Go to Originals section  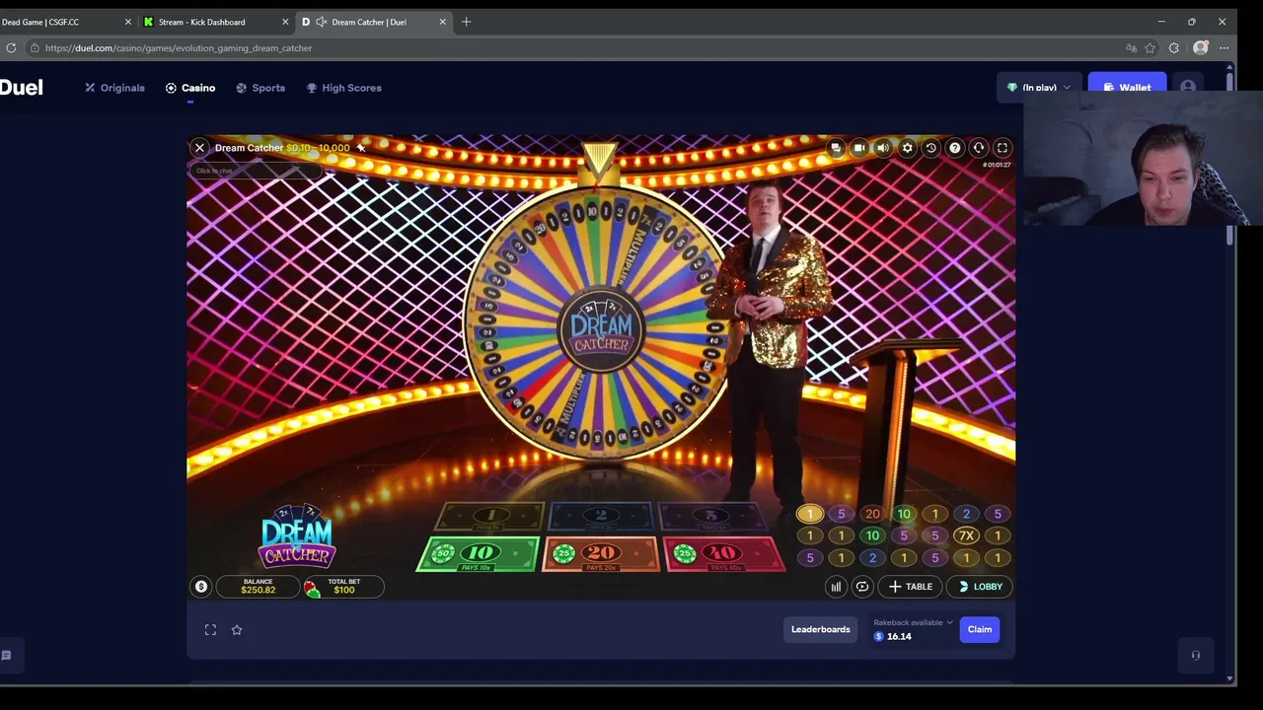point(114,88)
